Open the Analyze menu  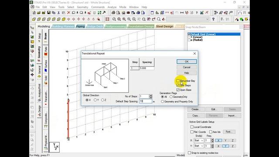tap(112, 7)
